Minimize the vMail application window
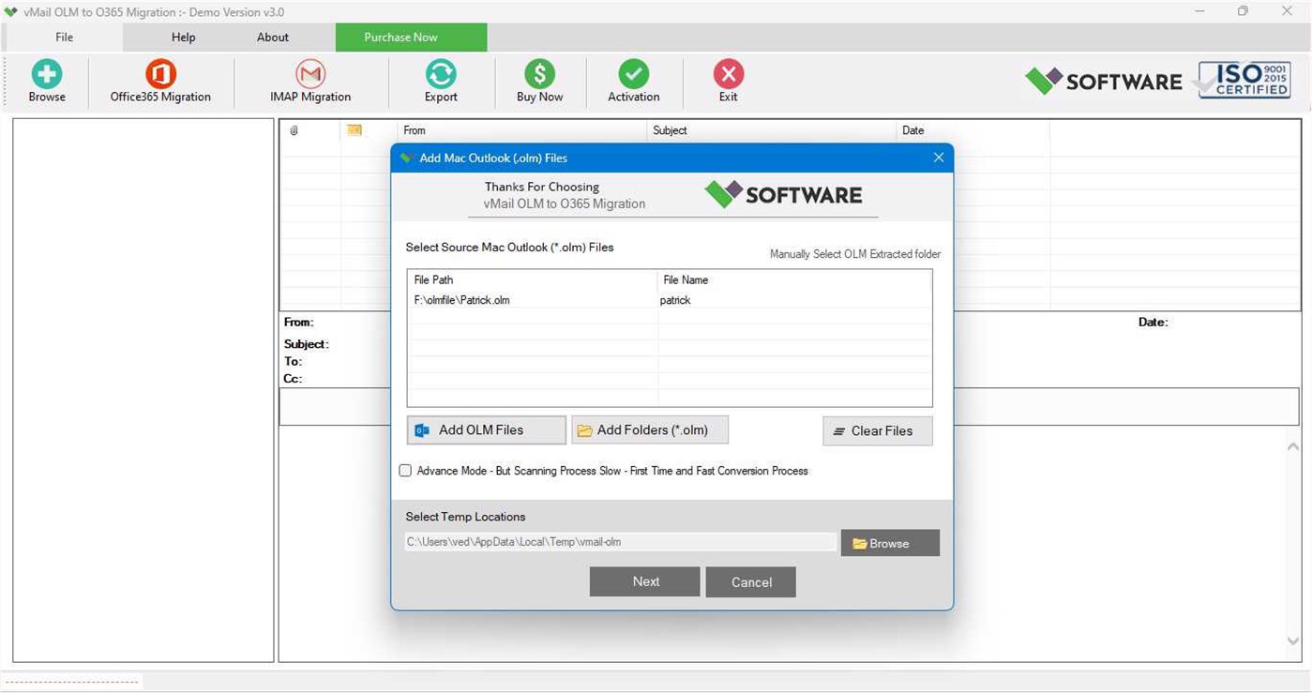 [1201, 11]
